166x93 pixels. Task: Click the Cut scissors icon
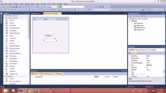(20, 7)
